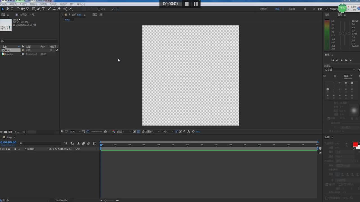Open the active camera (活动摄像机) dropdown
The height and width of the screenshot is (202, 360).
(x=150, y=132)
